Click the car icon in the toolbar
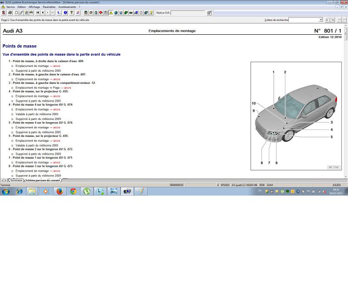The width and height of the screenshot is (348, 299). (x=31, y=13)
